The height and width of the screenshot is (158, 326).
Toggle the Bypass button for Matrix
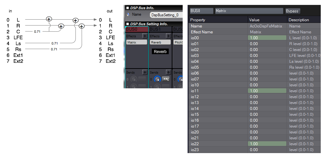292,11
